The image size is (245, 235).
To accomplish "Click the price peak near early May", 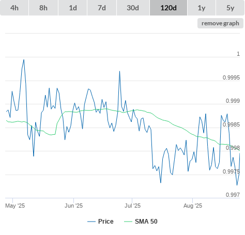I will click(x=24, y=60).
